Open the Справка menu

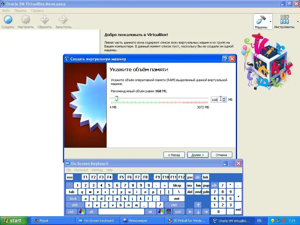[x=37, y=11]
